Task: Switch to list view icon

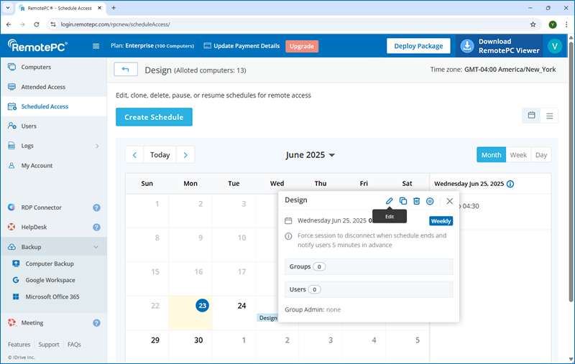Action: click(550, 116)
